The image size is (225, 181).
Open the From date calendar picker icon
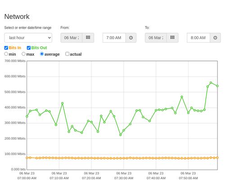click(x=88, y=38)
